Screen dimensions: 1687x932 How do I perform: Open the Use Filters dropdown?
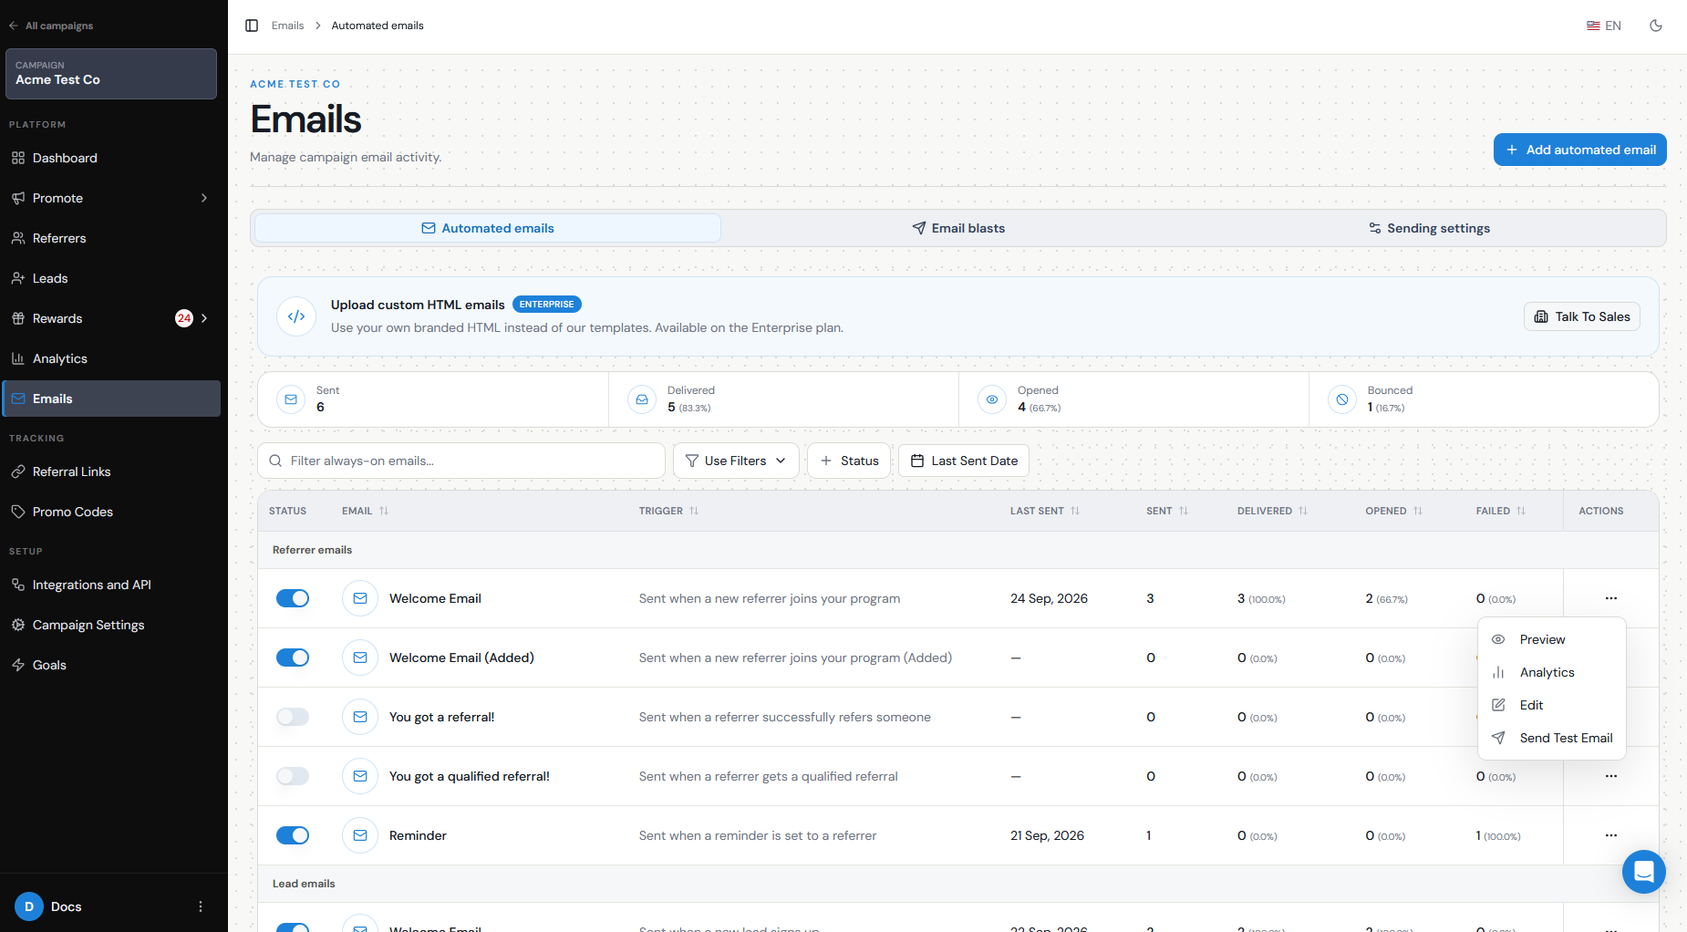[x=736, y=461]
